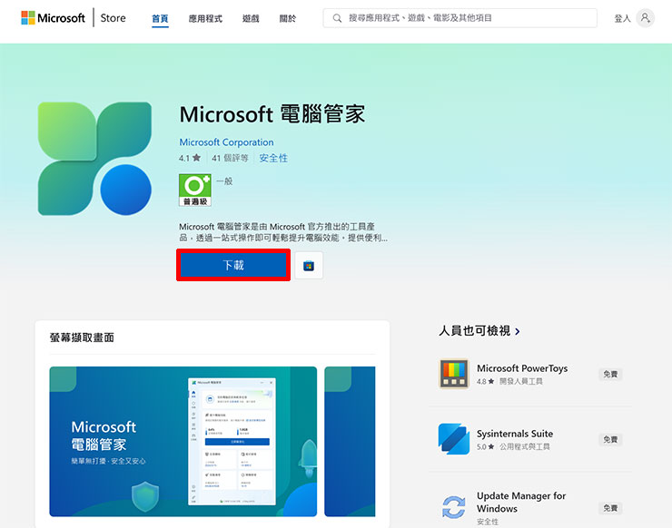
Task: Open the 關於 menu item
Action: coord(288,18)
